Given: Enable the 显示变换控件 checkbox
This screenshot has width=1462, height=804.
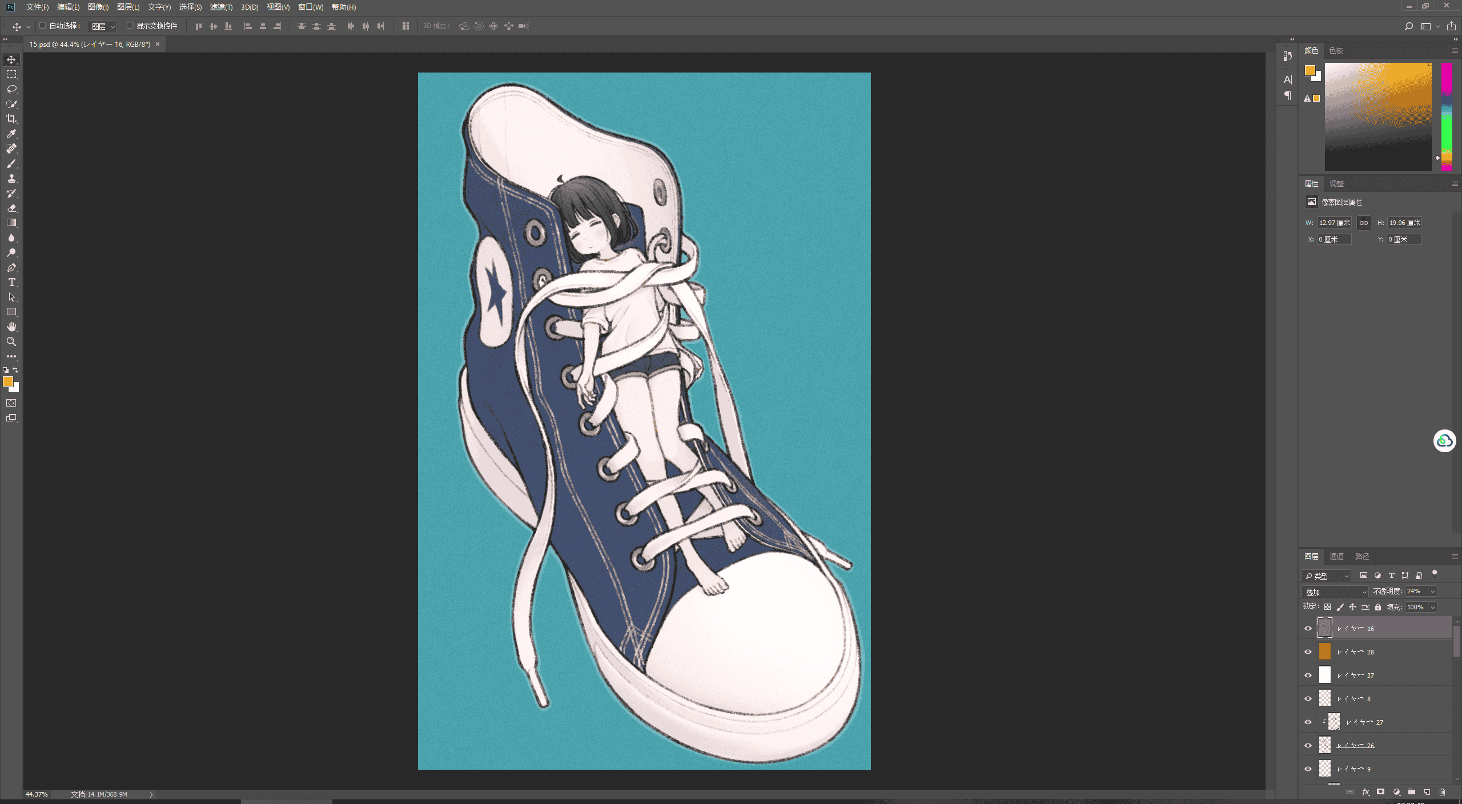Looking at the screenshot, I should pos(130,26).
